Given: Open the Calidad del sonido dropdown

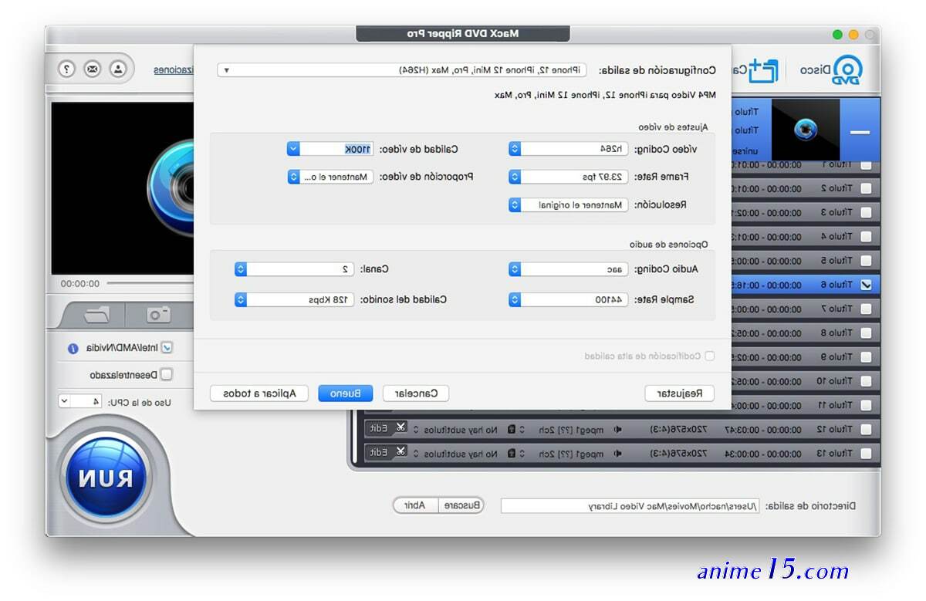Looking at the screenshot, I should (x=295, y=299).
